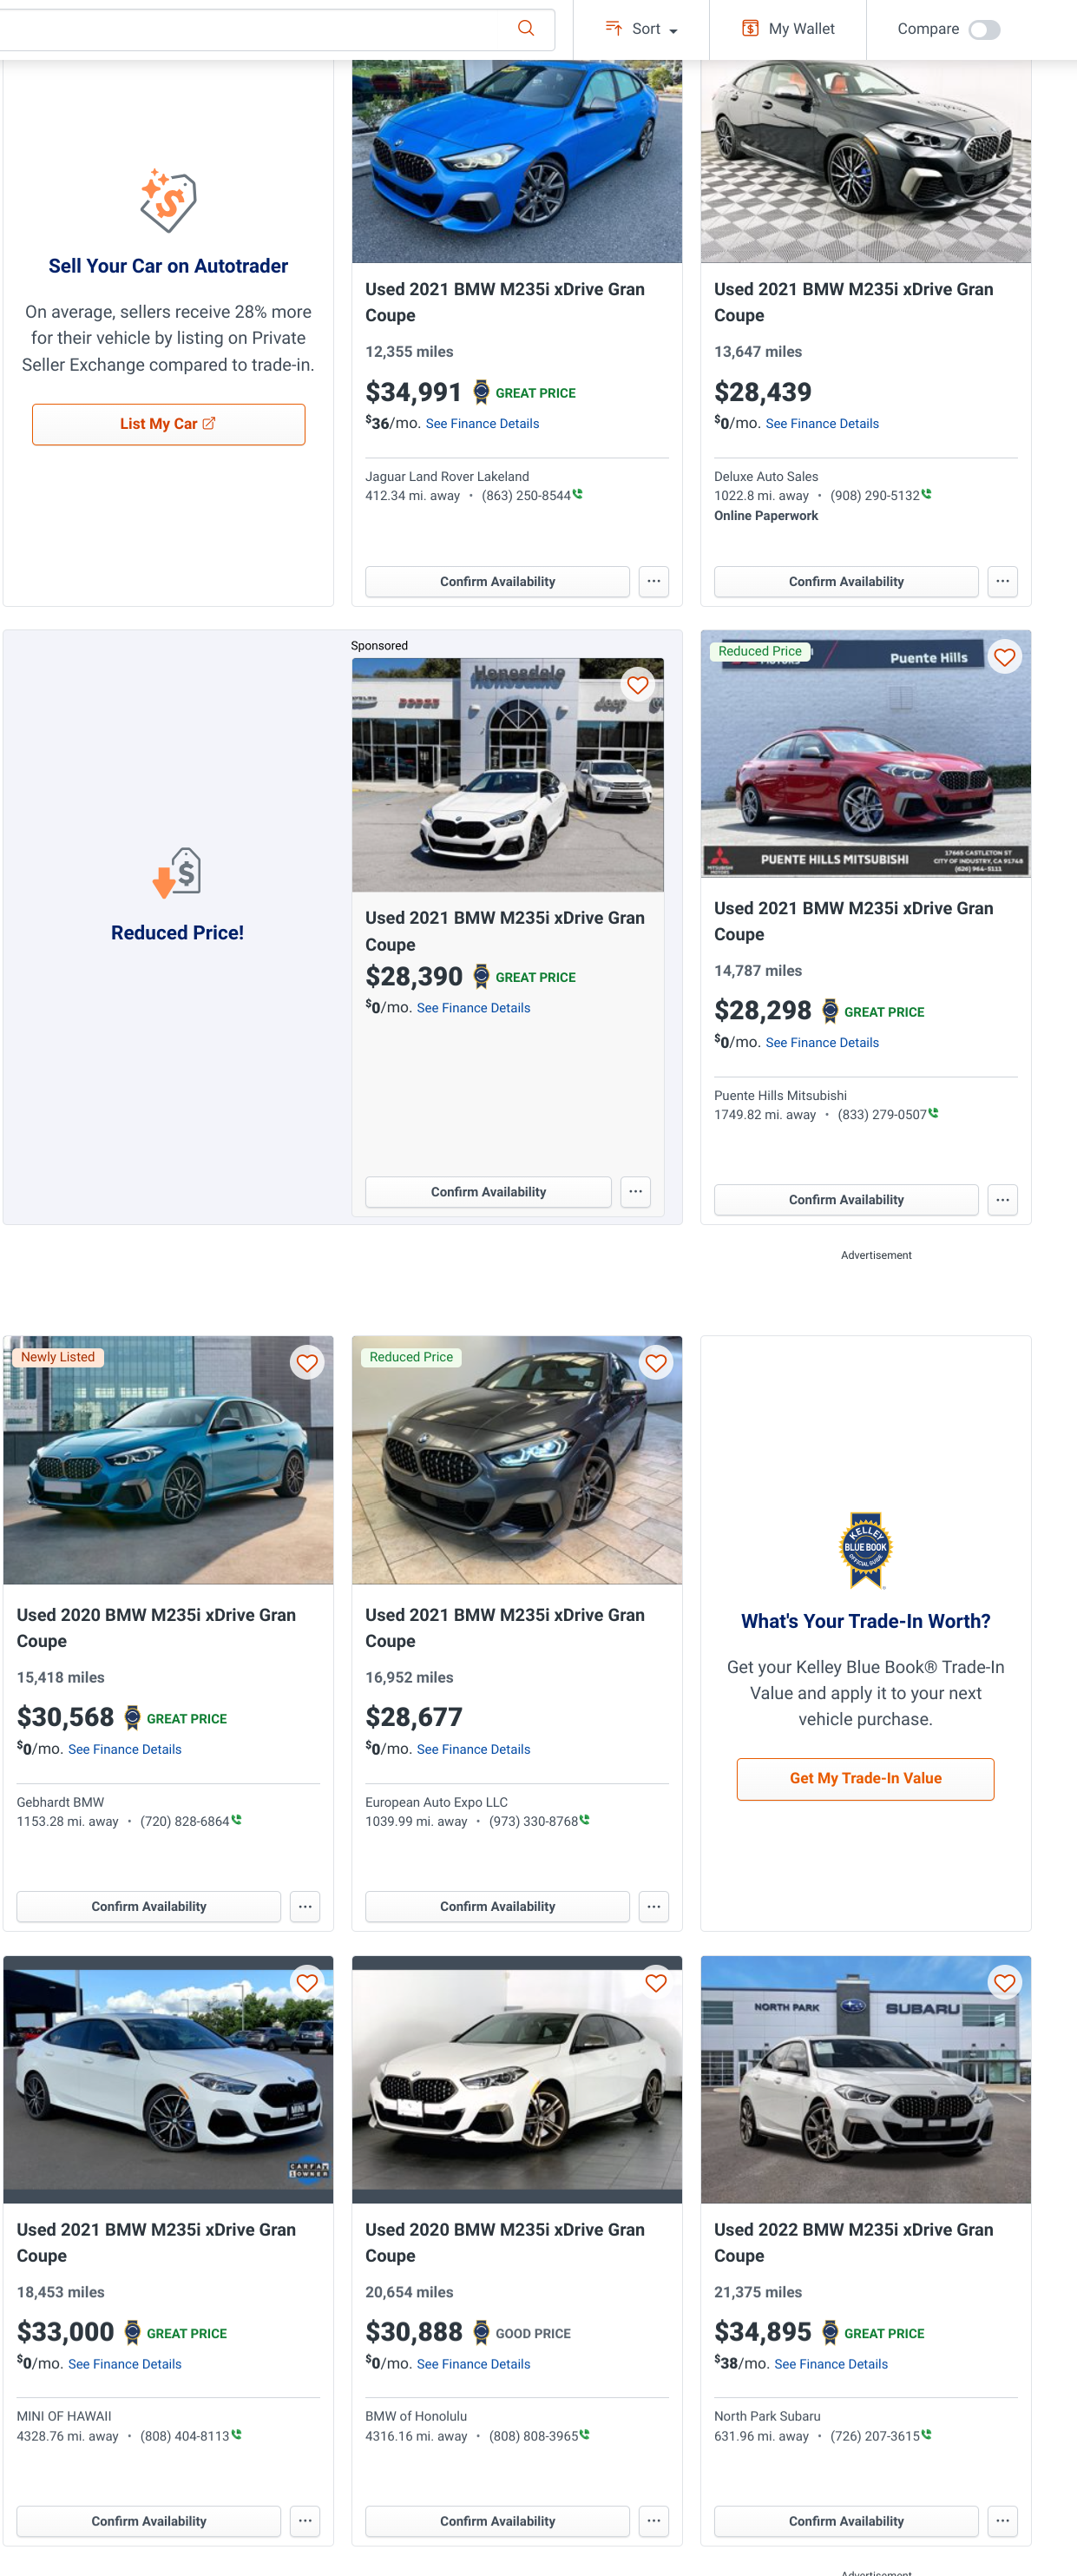Favorite the sponsored white BMW listing

click(637, 685)
